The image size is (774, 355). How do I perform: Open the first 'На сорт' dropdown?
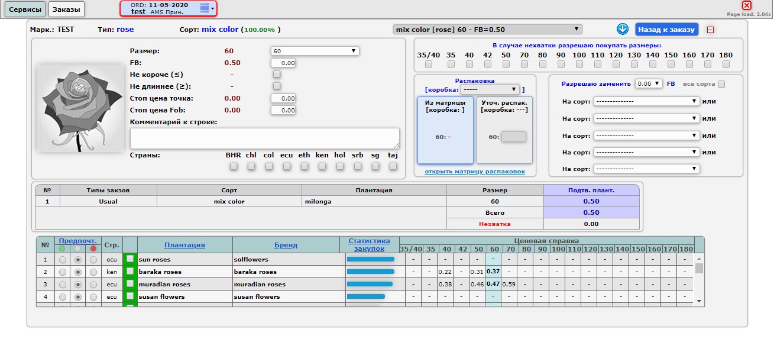click(646, 101)
